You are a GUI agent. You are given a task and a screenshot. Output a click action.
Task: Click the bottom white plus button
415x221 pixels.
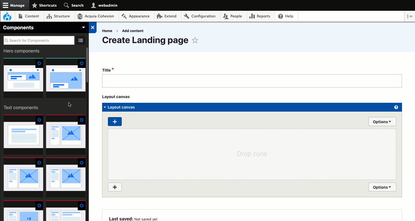pos(115,187)
